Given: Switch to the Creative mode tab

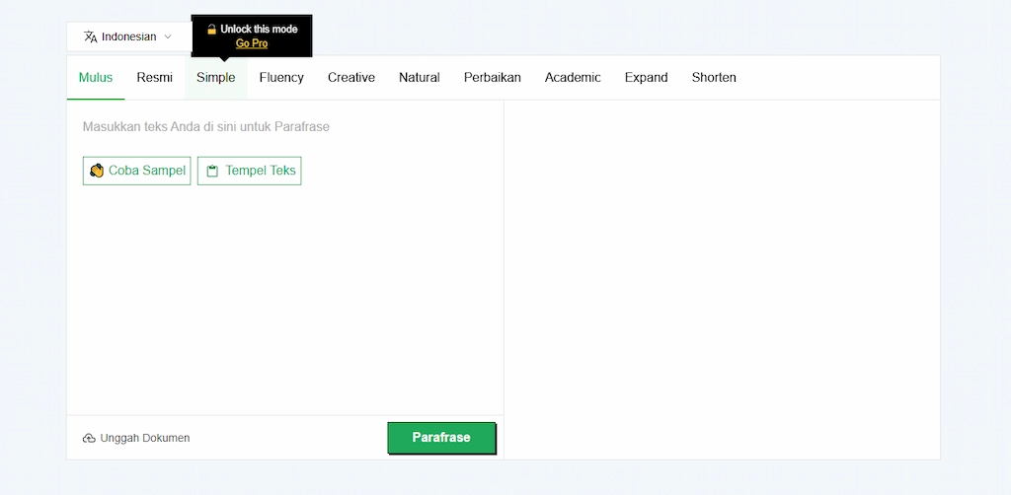Looking at the screenshot, I should click(x=351, y=77).
